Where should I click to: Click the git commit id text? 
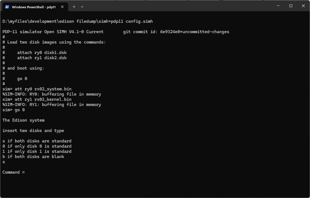[176, 32]
